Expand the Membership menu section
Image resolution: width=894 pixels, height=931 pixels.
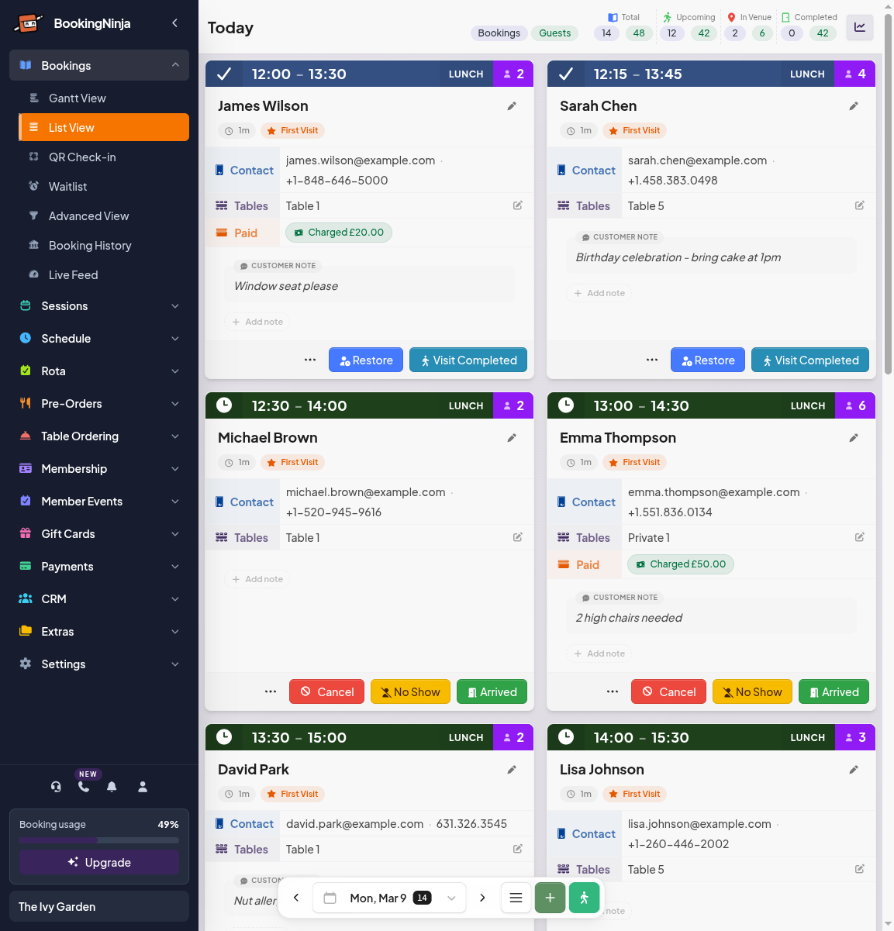coord(99,469)
